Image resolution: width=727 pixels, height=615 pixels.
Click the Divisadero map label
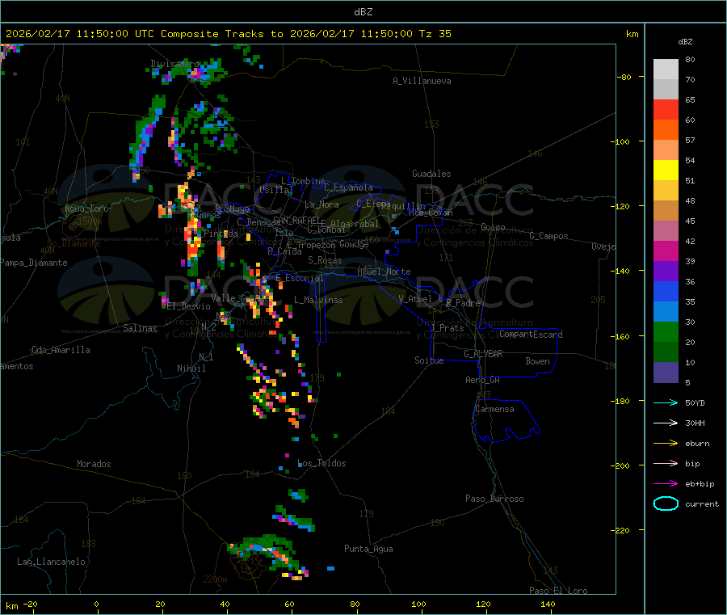point(174,64)
